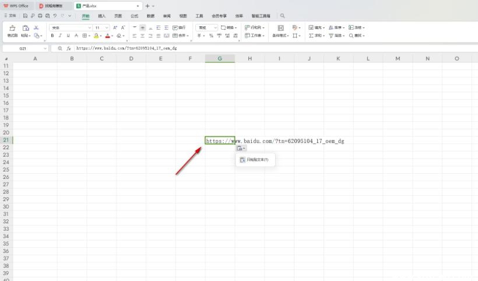Click the percent style icon

211,36
